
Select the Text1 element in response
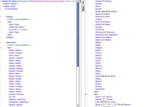[98, 63]
